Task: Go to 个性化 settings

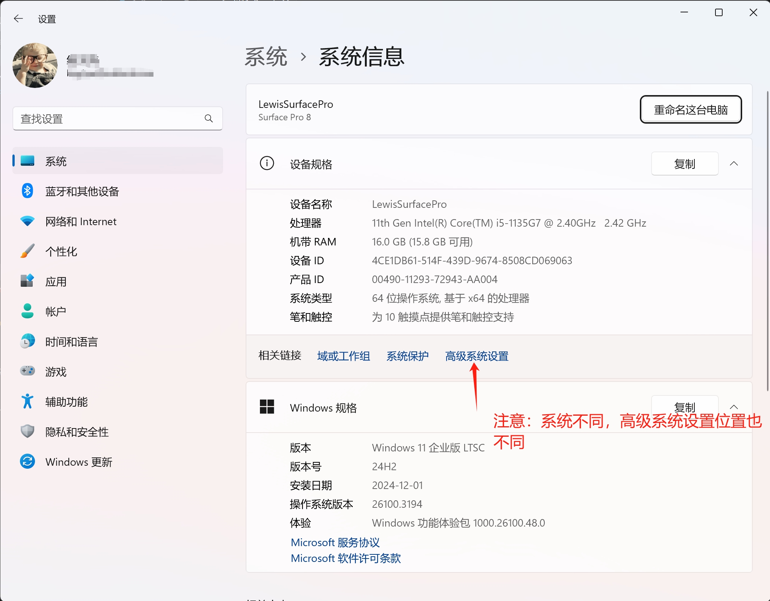Action: (118, 251)
